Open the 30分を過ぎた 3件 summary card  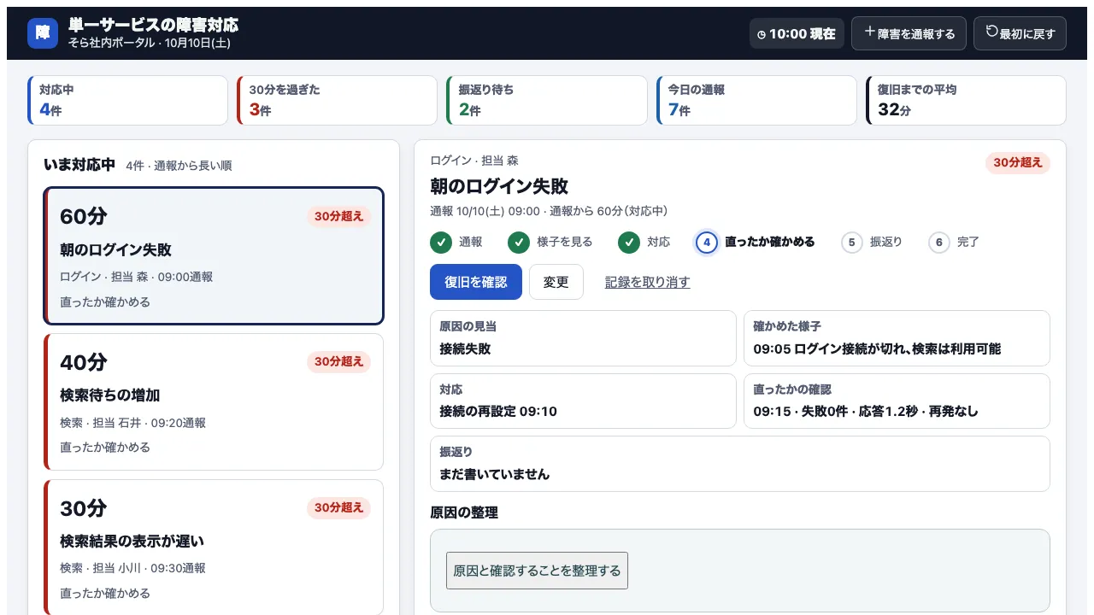tap(338, 101)
